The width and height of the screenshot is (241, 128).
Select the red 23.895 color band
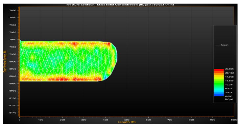point(219,70)
